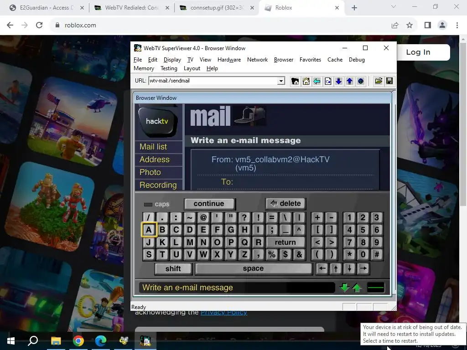The width and height of the screenshot is (467, 350).
Task: Open Privacy Policy link on Roblox page
Action: (223, 313)
